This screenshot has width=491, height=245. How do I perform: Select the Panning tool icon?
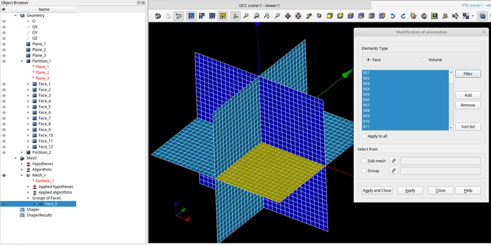click(x=288, y=16)
